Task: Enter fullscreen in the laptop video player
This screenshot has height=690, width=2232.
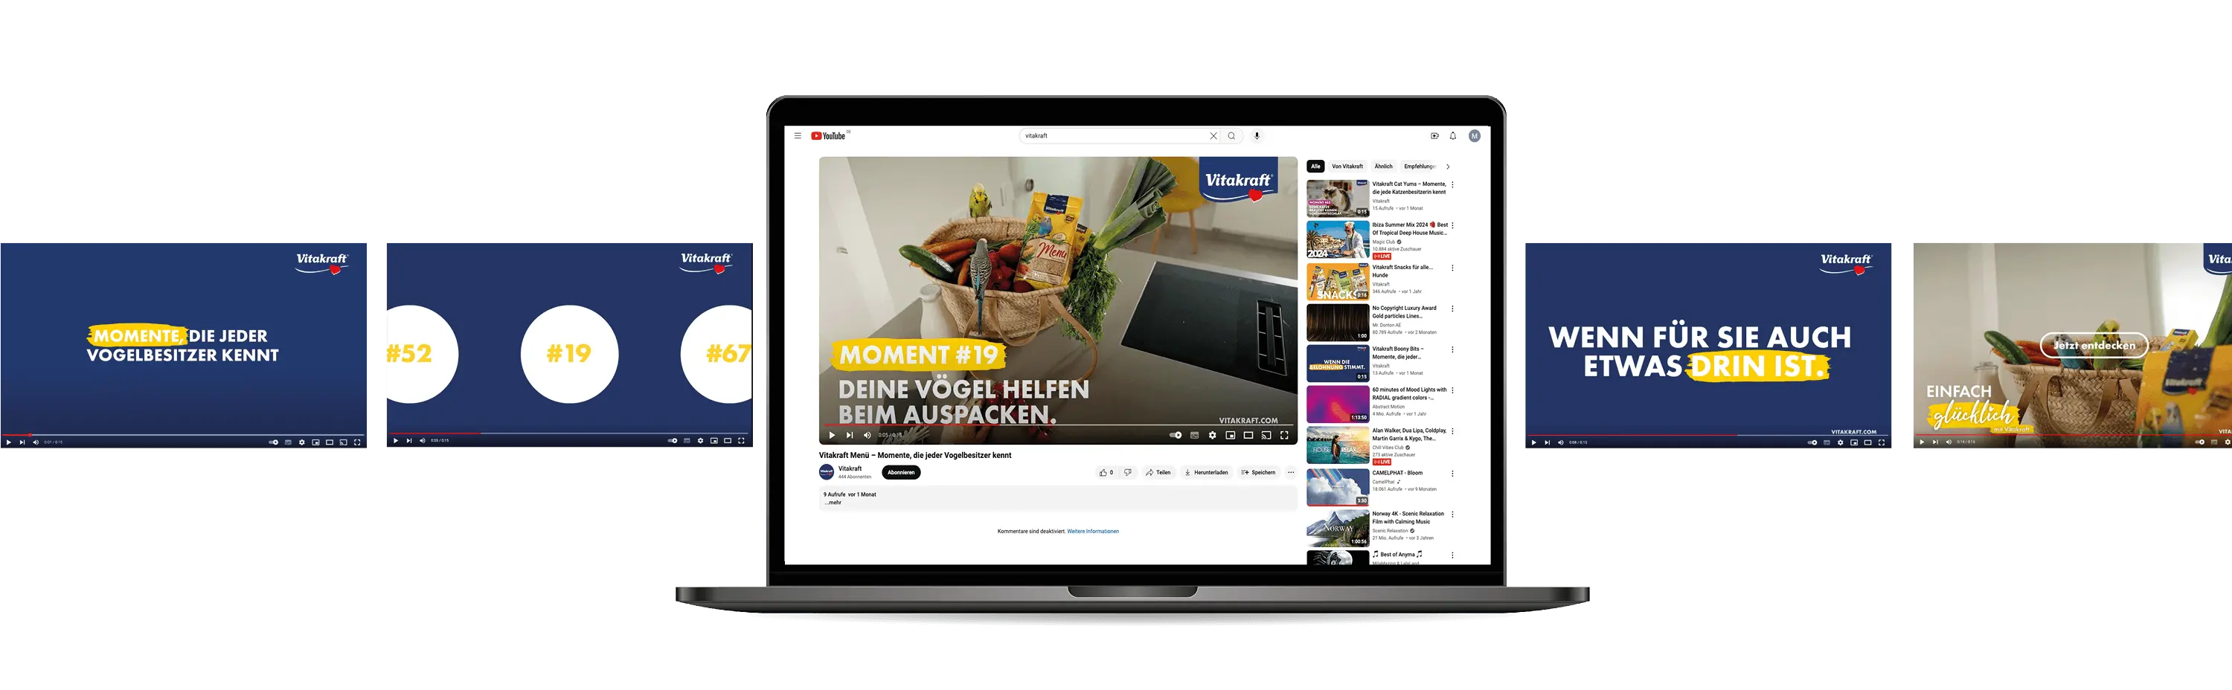Action: pyautogui.click(x=1284, y=436)
